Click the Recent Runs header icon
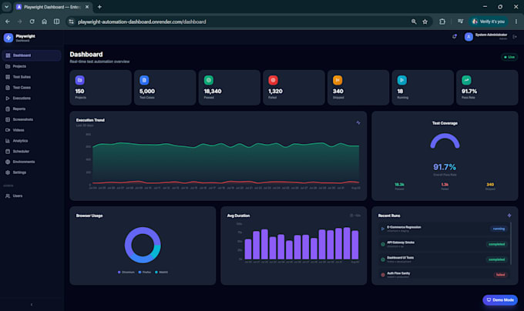Screen dimensions: 524x311 (x=509, y=216)
